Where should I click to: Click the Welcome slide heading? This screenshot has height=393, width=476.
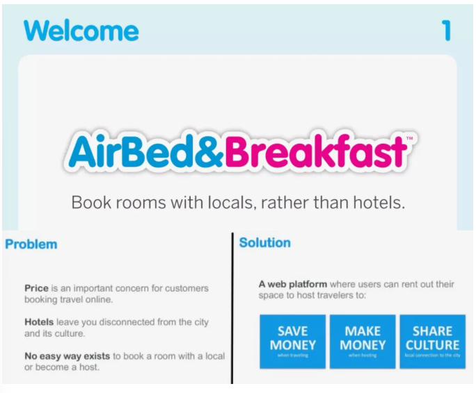[x=81, y=31]
